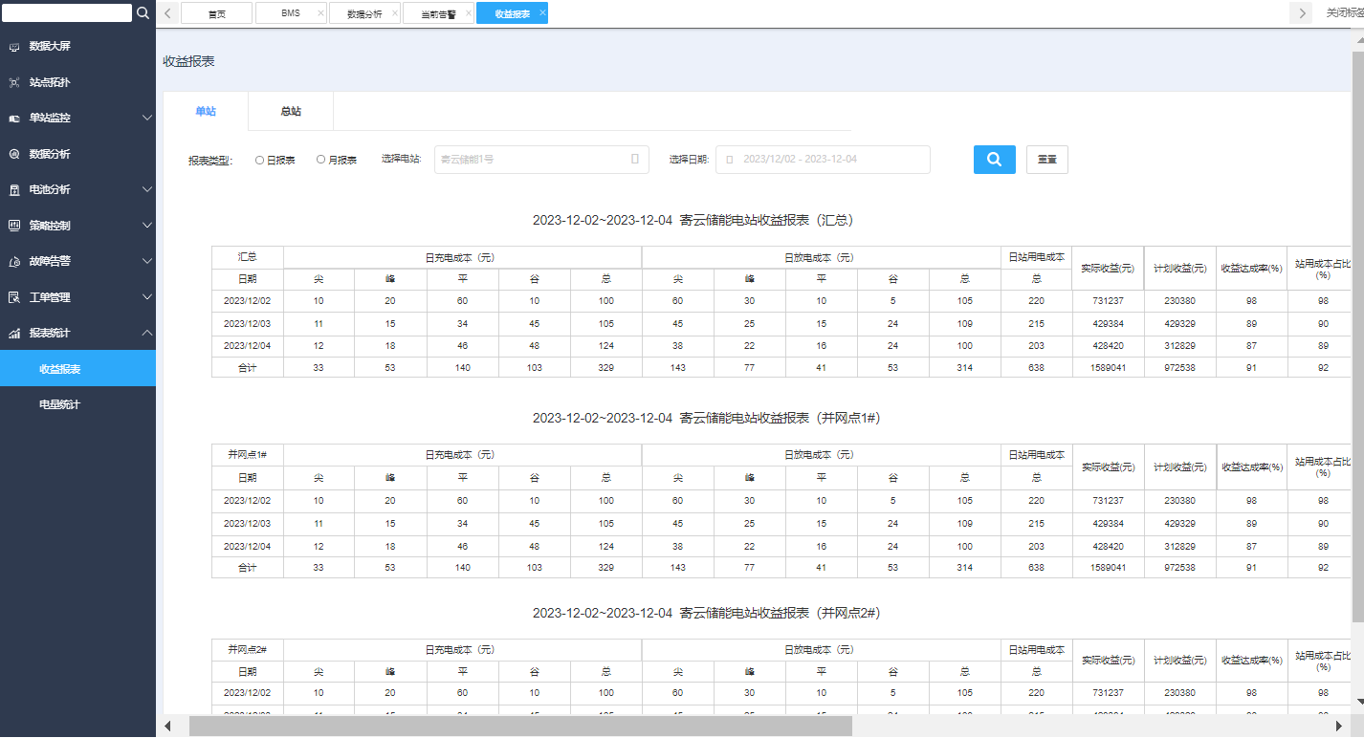Viewport: 1364px width, 738px height.
Task: Switch to the 数据分析 top tab
Action: click(x=364, y=13)
